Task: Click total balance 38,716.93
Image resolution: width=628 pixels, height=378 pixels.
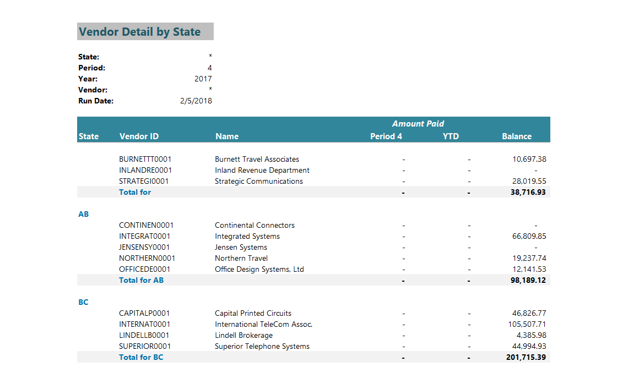Action: pyautogui.click(x=528, y=193)
